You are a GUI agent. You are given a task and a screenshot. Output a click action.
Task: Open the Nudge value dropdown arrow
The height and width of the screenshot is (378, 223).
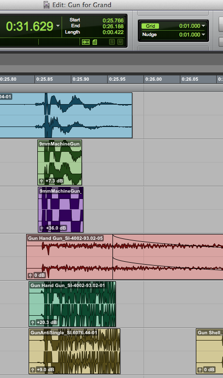203,35
